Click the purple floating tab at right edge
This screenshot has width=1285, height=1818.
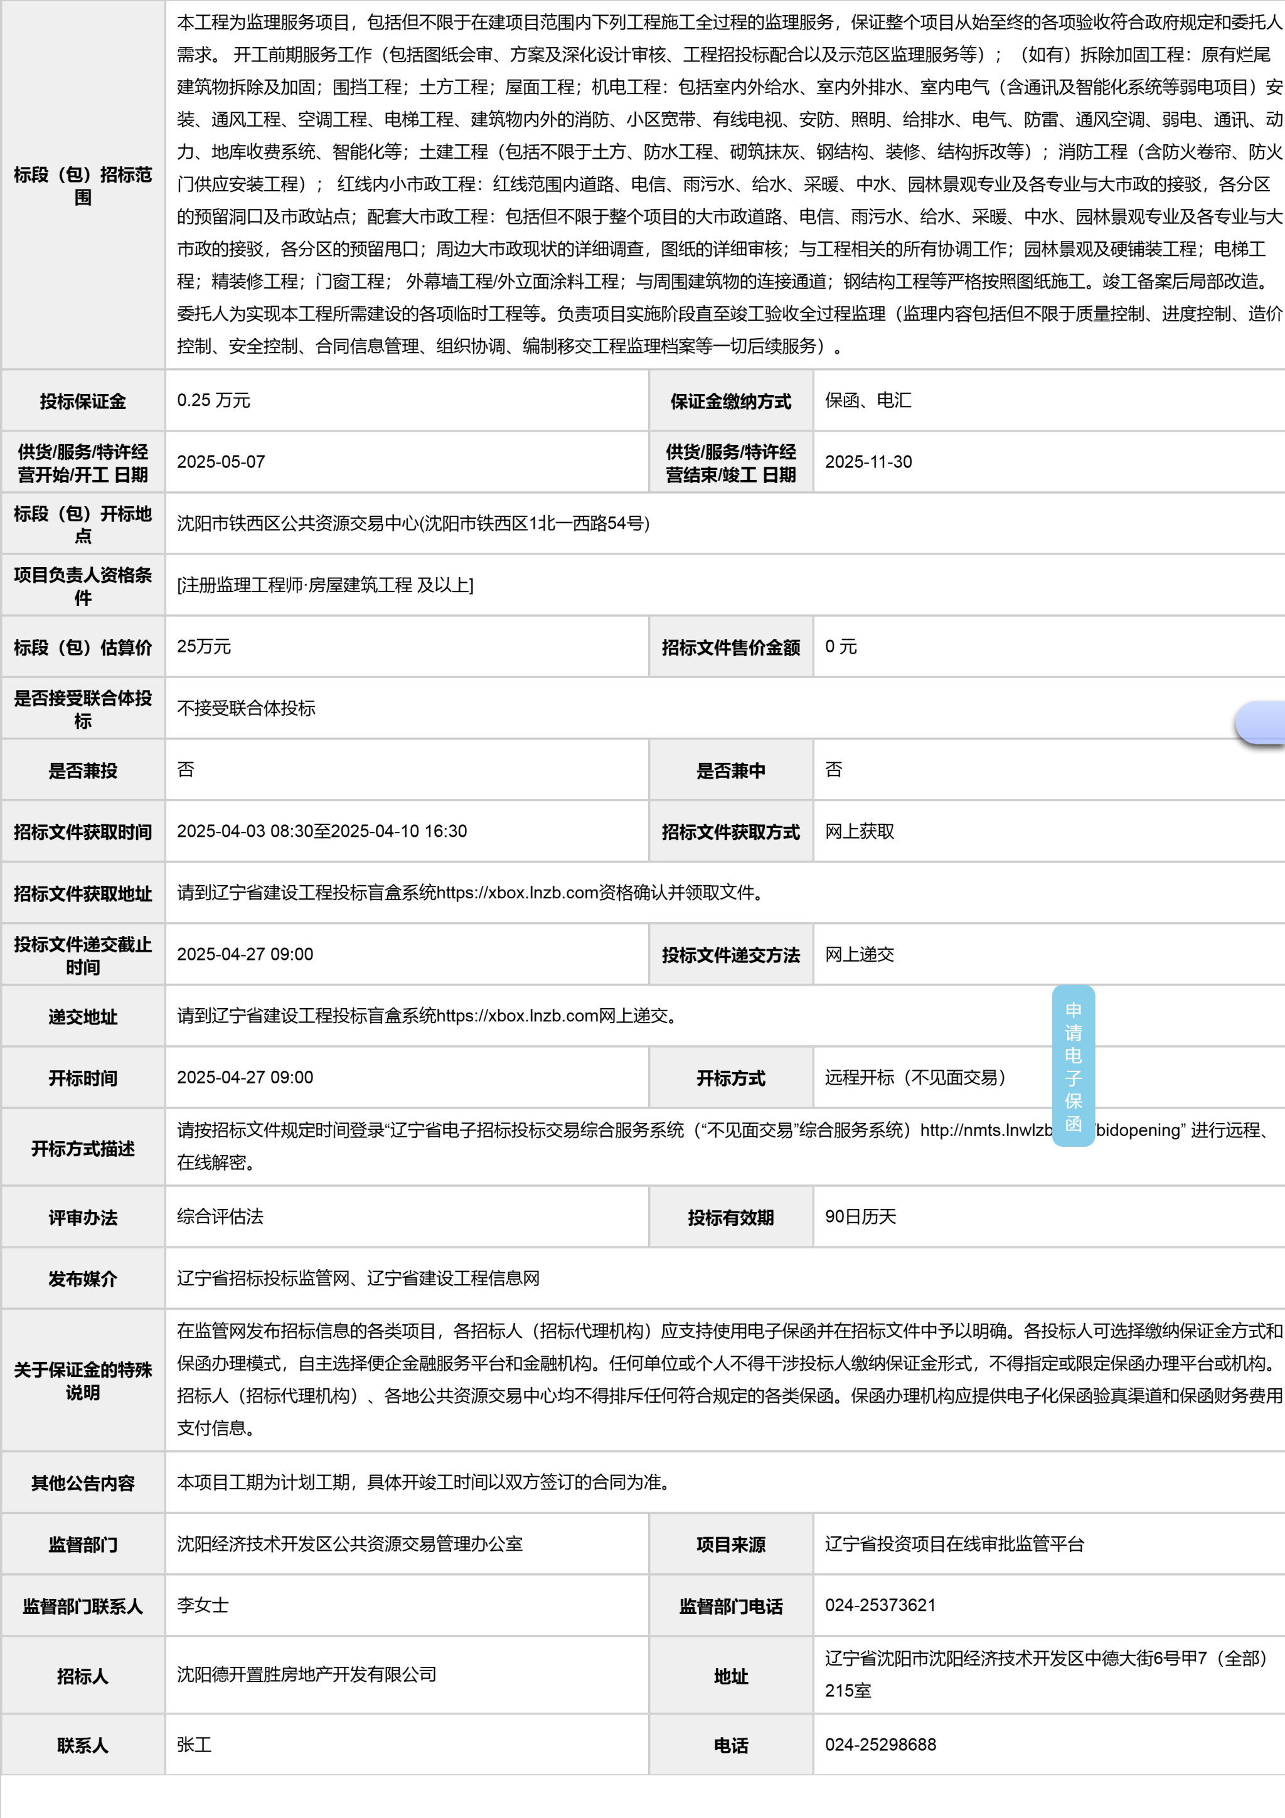tap(1261, 722)
